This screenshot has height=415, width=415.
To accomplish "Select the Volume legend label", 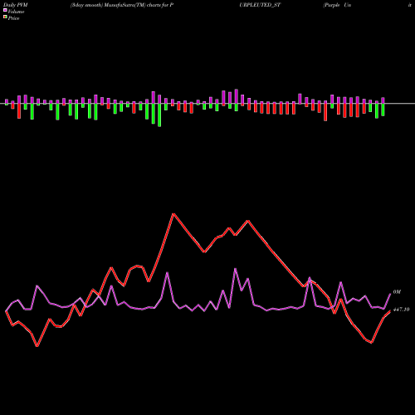I will (16, 12).
